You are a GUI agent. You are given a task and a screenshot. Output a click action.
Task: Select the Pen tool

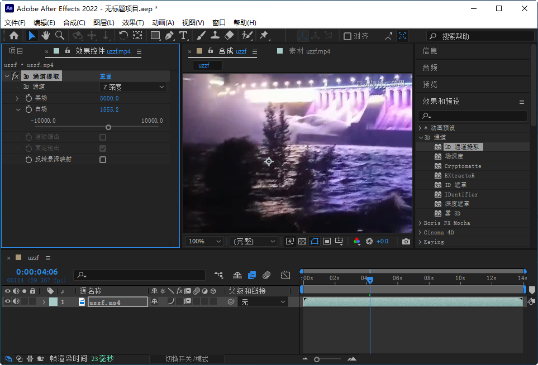point(168,36)
